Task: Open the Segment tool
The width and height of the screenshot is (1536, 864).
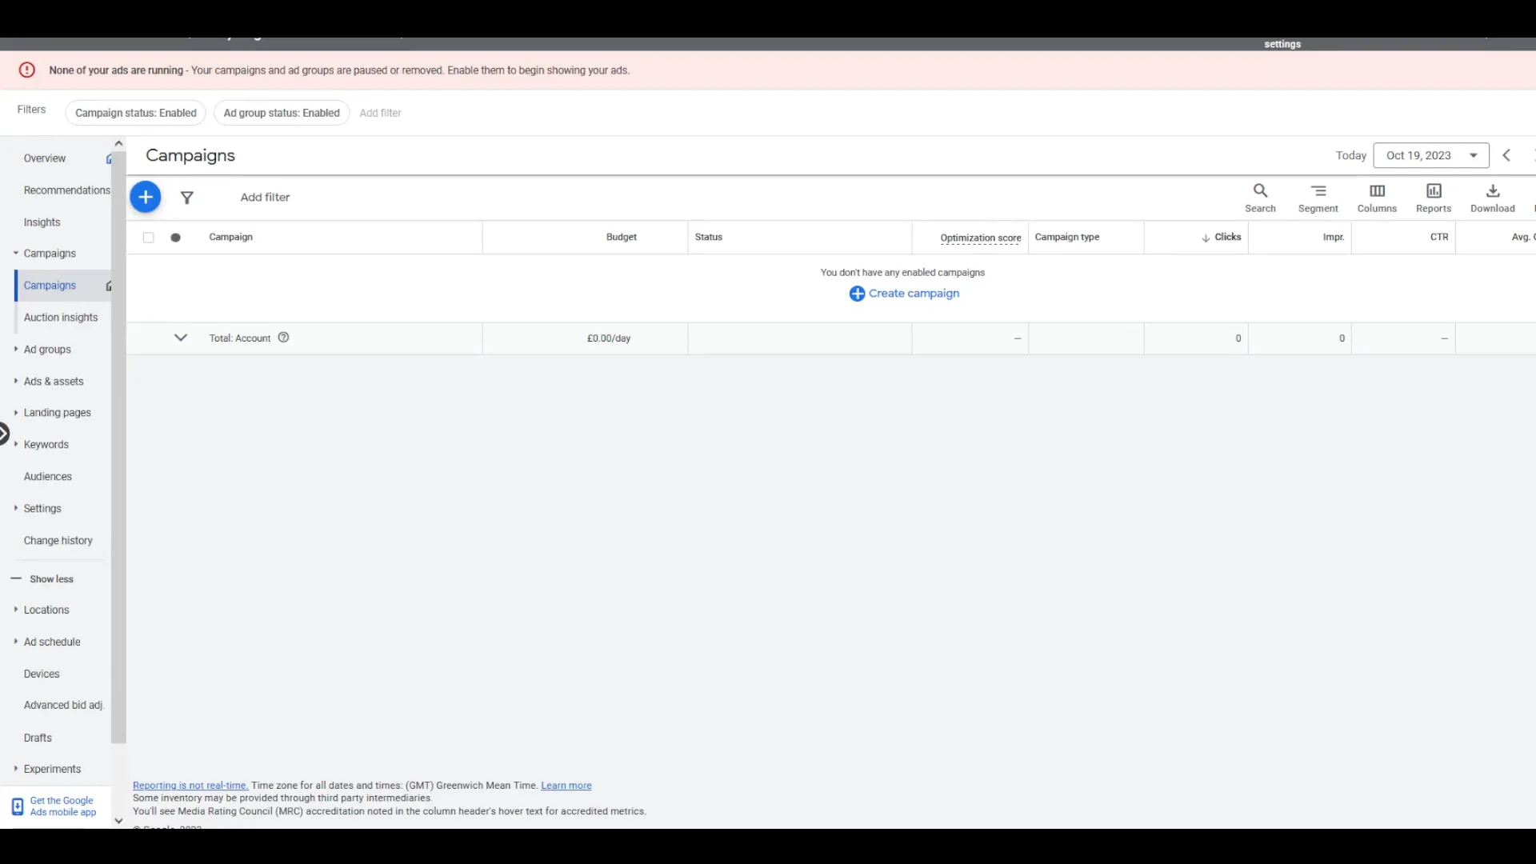Action: point(1318,198)
